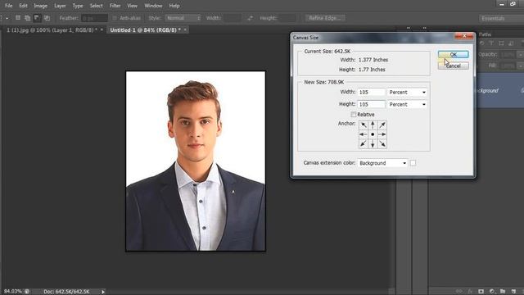This screenshot has height=295, width=524.
Task: Click the create new layer icon
Action: (x=513, y=292)
